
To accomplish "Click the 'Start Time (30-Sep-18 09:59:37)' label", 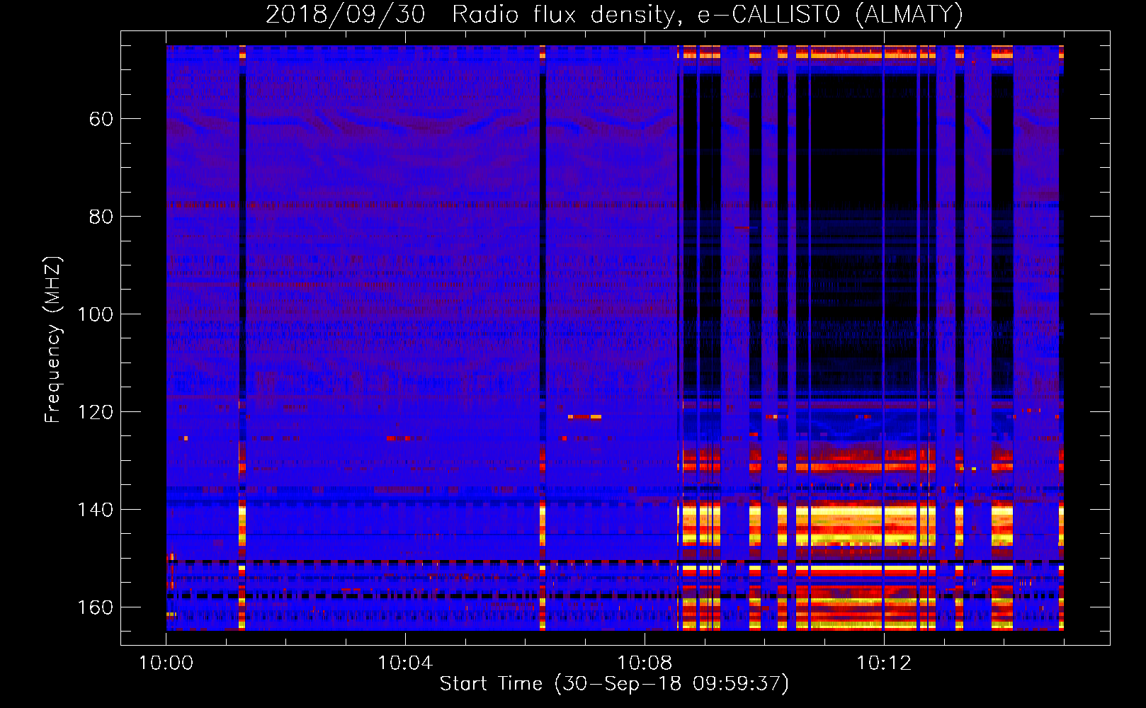I will click(614, 684).
